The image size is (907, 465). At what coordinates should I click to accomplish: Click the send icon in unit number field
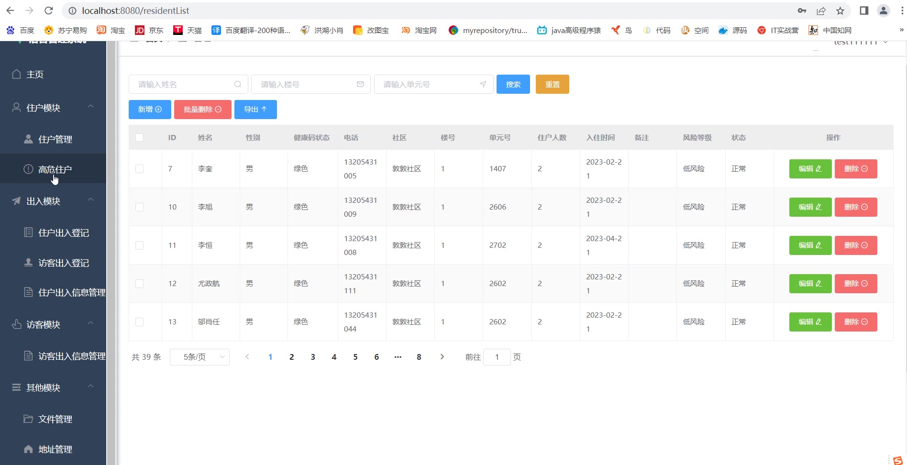[x=483, y=84]
